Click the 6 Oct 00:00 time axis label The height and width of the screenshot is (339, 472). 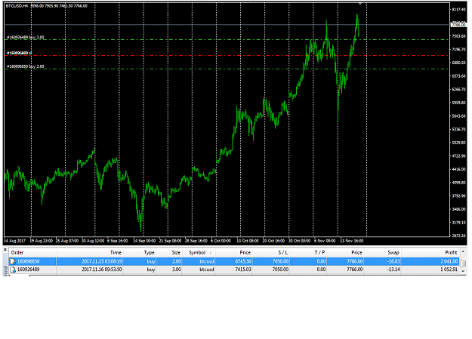(221, 241)
